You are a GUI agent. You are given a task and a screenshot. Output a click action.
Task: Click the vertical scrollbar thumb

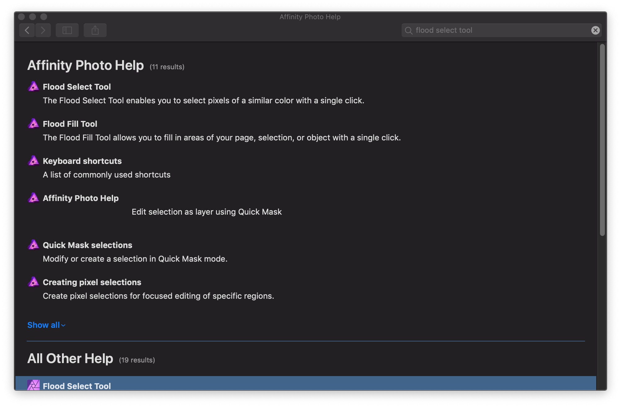[602, 140]
